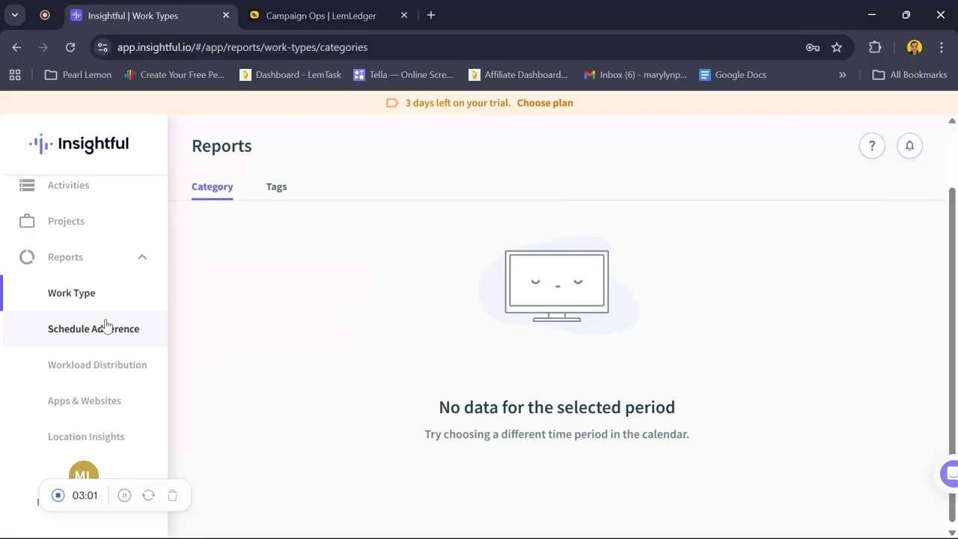Screen dimensions: 958x539
Task: Open the Chrome profile avatar
Action: click(x=914, y=47)
